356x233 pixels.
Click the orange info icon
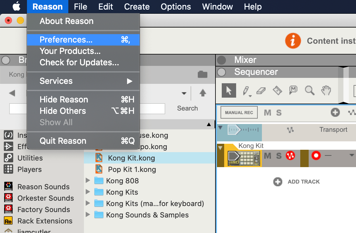tap(293, 41)
